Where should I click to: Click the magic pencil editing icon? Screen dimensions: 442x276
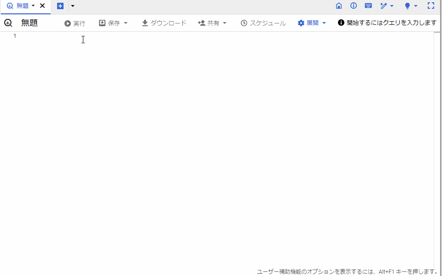(384, 6)
